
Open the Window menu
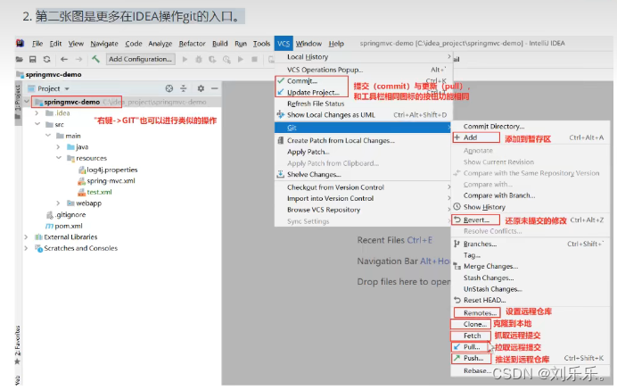pyautogui.click(x=308, y=44)
